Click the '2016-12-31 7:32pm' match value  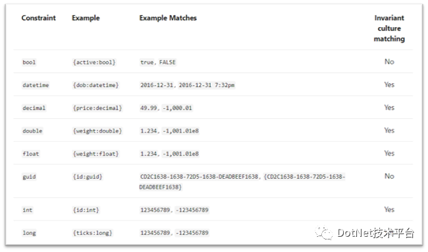207,85
